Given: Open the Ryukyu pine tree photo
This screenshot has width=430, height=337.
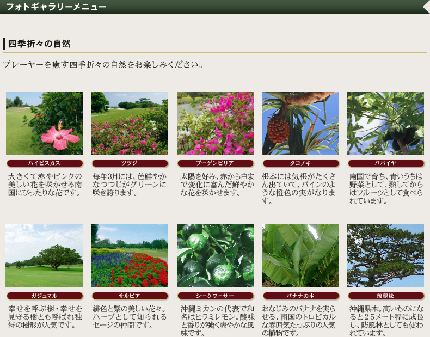Looking at the screenshot, I should click(385, 256).
